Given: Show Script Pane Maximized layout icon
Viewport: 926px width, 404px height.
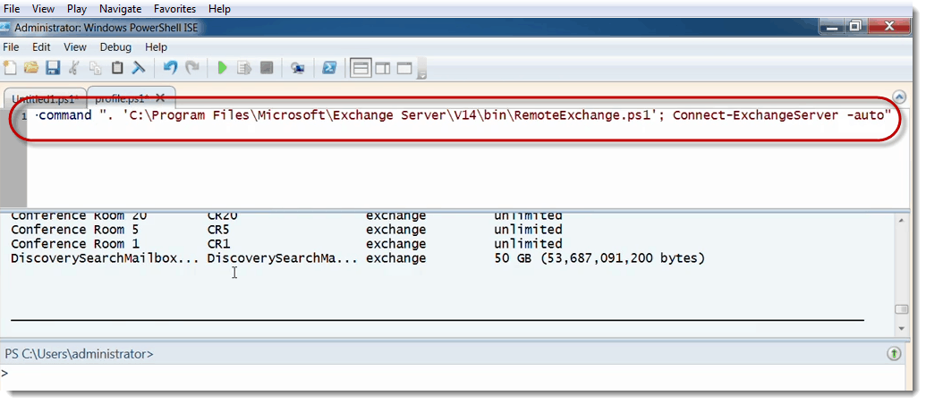Looking at the screenshot, I should tap(404, 69).
